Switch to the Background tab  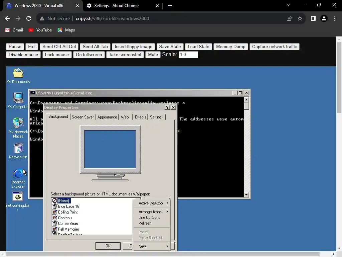pyautogui.click(x=58, y=116)
